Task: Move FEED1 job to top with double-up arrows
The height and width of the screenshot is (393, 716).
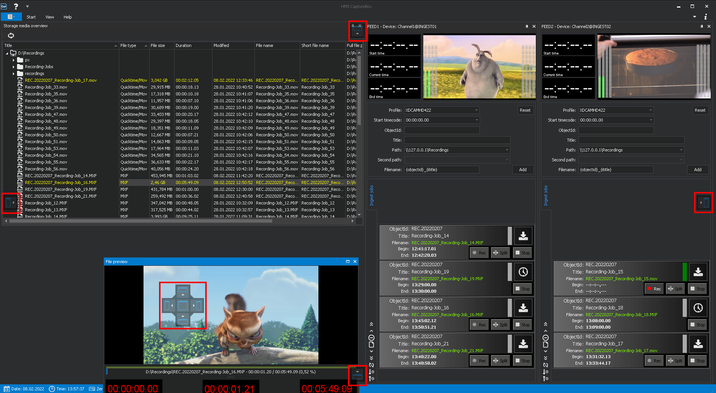Action: click(371, 324)
